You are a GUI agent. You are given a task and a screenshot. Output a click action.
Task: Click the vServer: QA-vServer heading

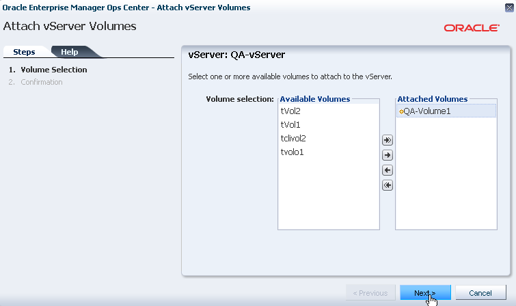(236, 55)
